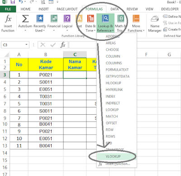
Task: Expand the Recently Used dropdown arrow
Action: [44, 30]
